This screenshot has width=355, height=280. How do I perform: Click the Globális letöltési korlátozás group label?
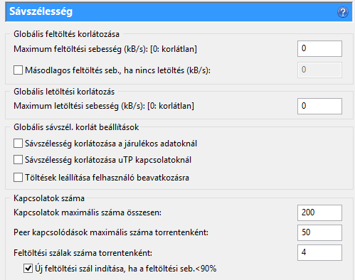pyautogui.click(x=64, y=92)
